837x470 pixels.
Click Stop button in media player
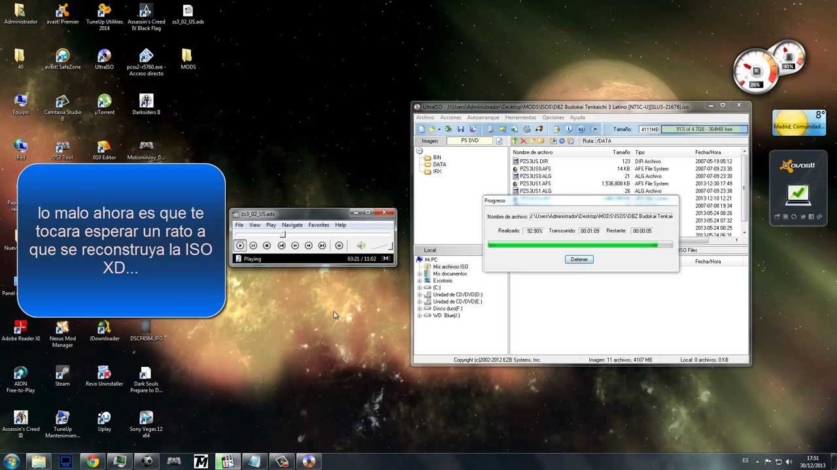pos(267,245)
